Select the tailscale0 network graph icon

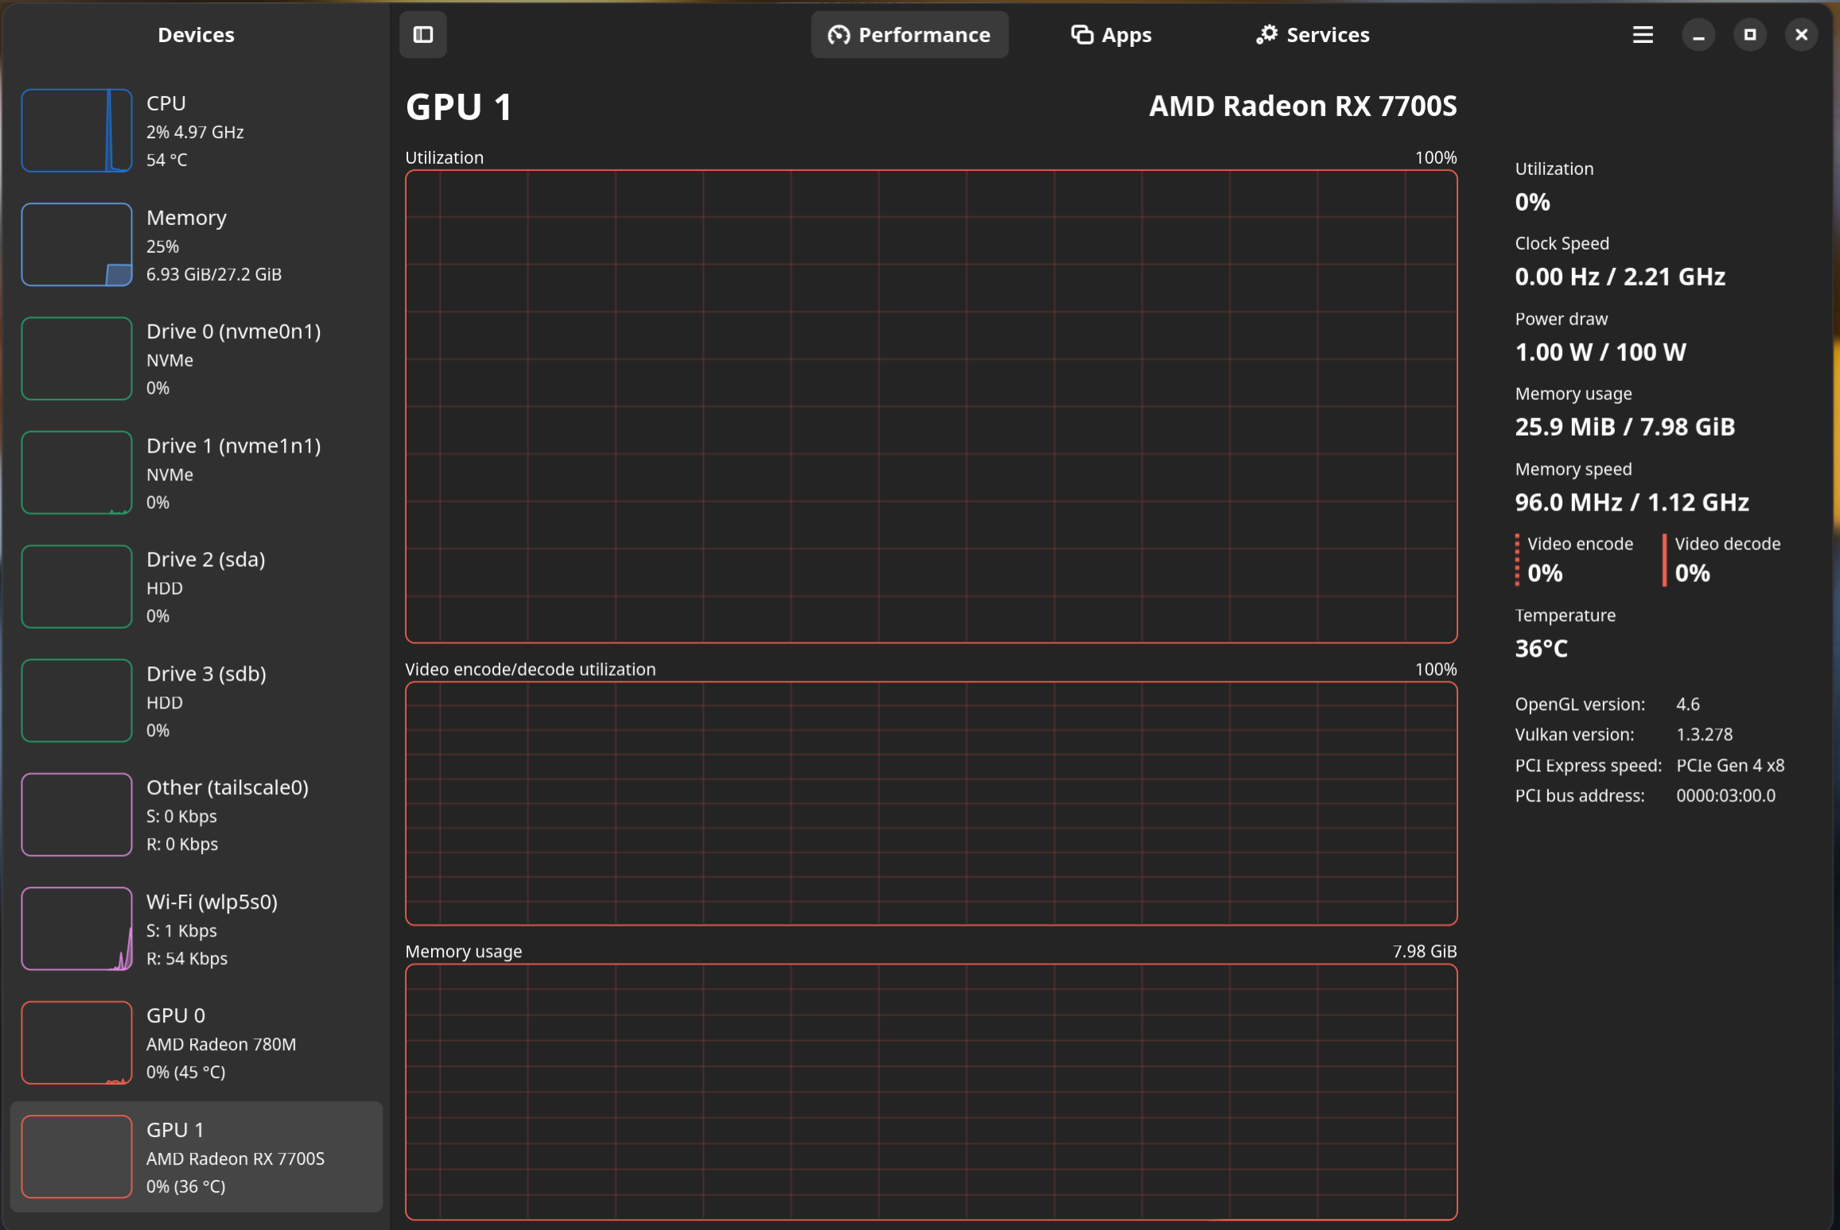pos(76,815)
